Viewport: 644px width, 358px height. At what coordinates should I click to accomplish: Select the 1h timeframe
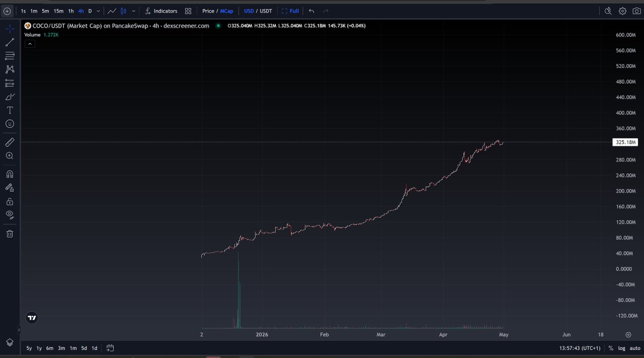coord(71,11)
